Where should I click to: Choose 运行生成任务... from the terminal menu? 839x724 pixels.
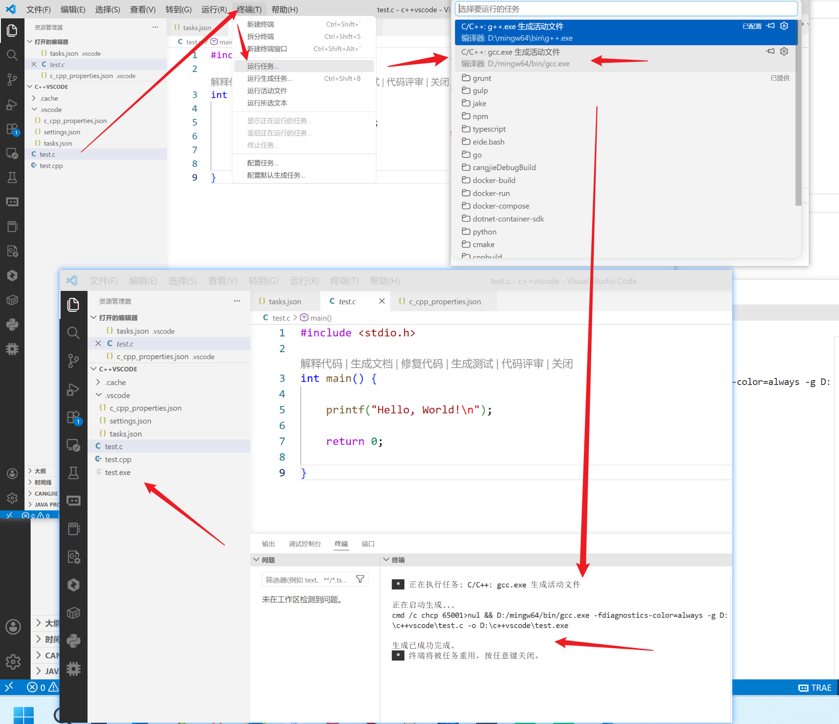[x=304, y=78]
